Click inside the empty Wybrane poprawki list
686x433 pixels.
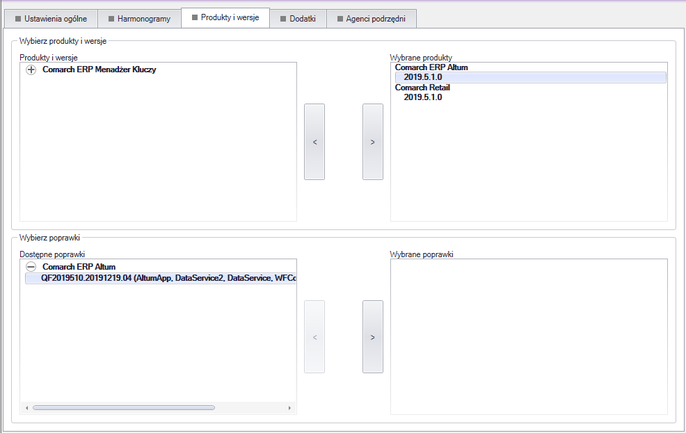[x=529, y=336]
